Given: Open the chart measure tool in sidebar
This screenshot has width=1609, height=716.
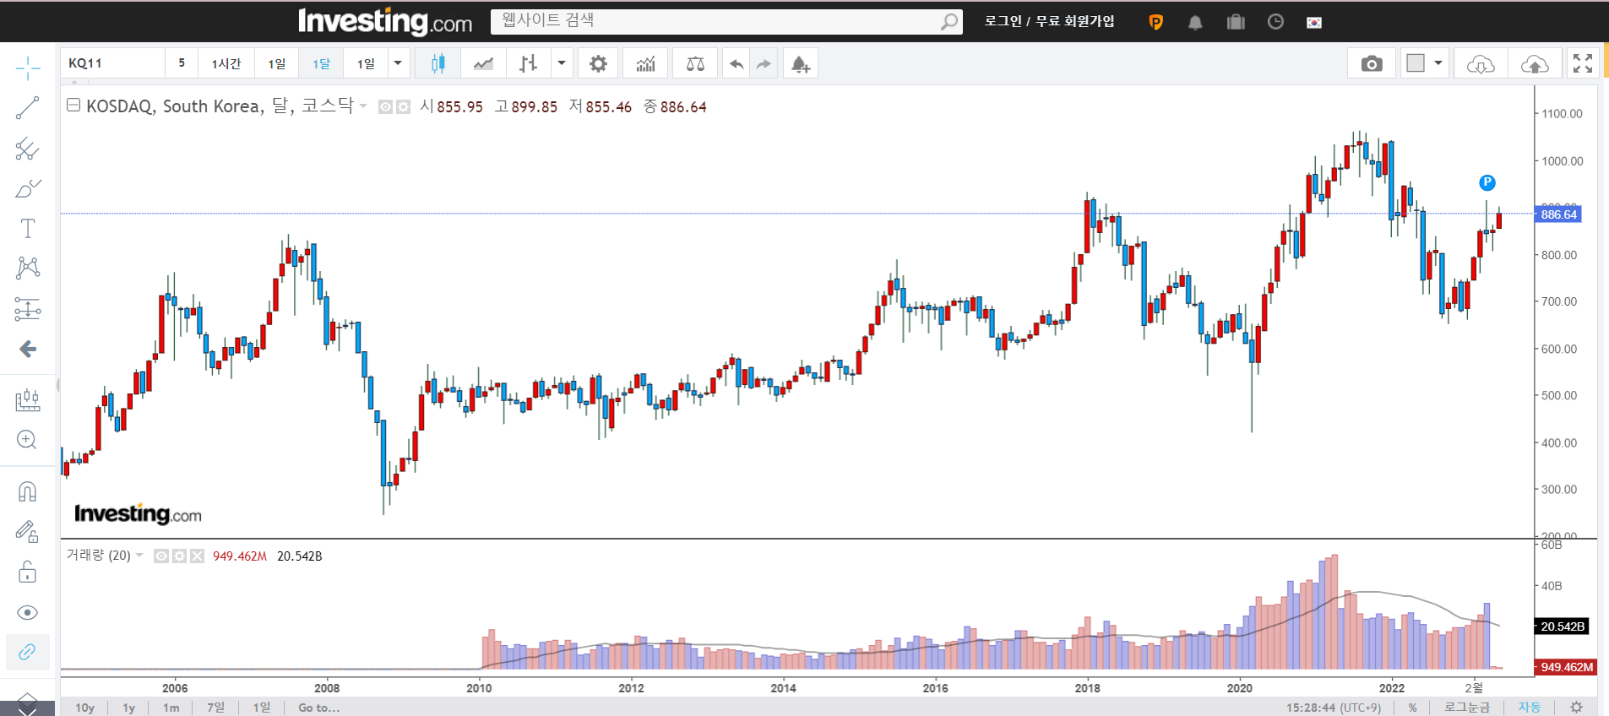Looking at the screenshot, I should (x=27, y=399).
